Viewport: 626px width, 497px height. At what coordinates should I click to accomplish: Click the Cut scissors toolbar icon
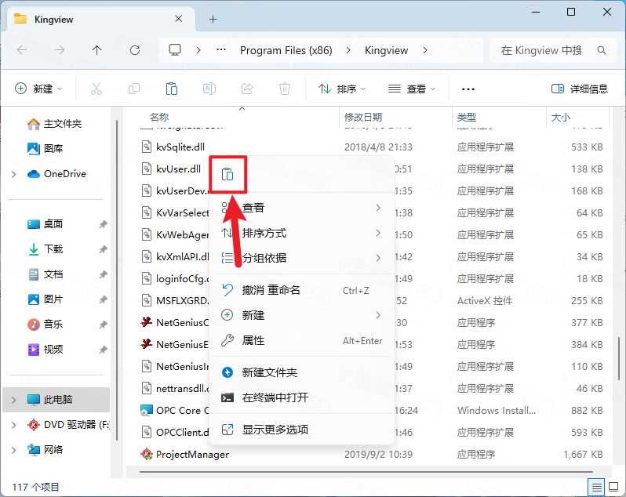click(96, 89)
